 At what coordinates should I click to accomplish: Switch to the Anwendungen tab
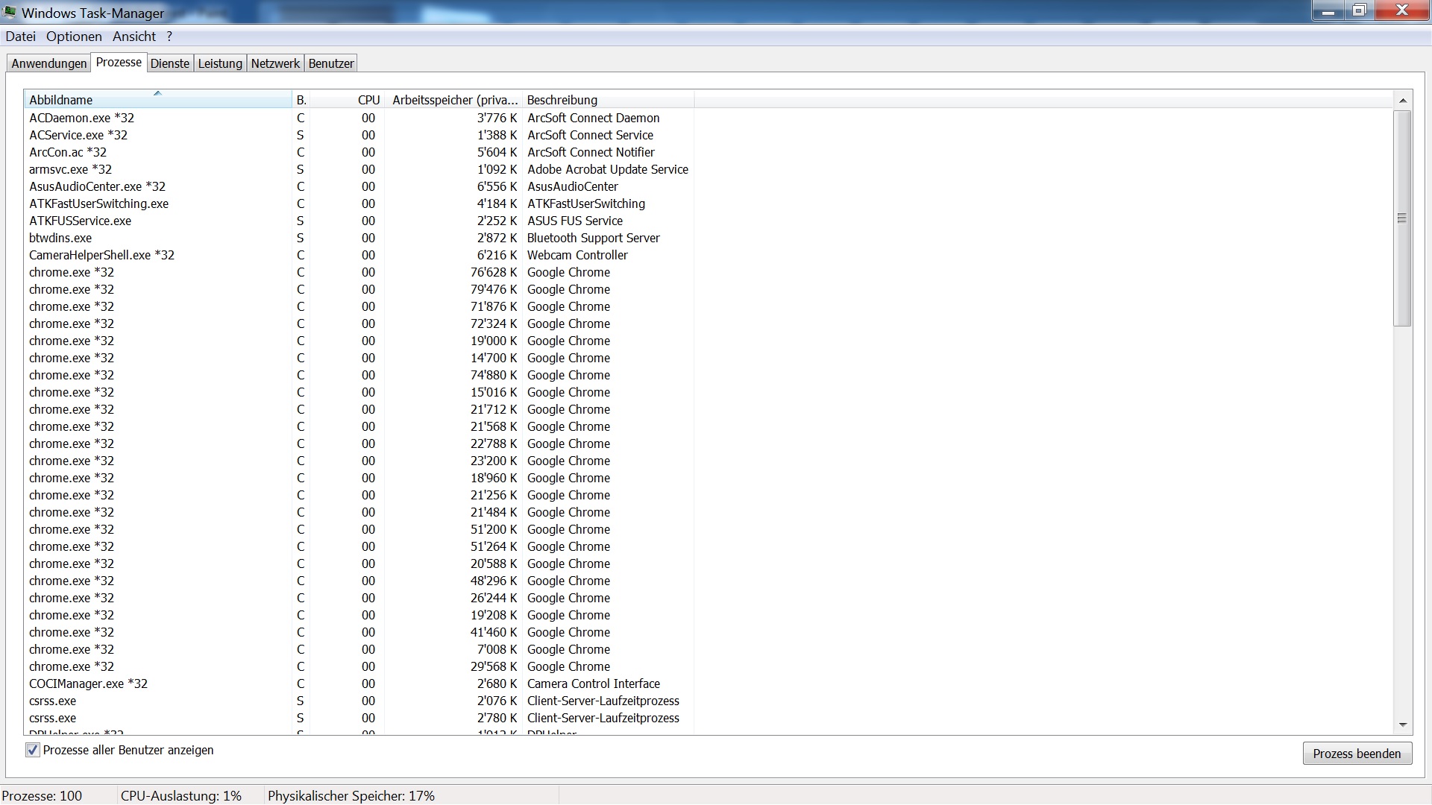(x=49, y=63)
